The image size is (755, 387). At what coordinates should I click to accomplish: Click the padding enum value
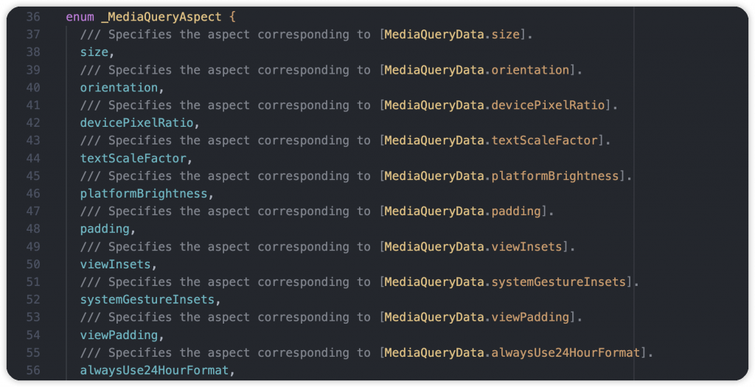pyautogui.click(x=105, y=229)
